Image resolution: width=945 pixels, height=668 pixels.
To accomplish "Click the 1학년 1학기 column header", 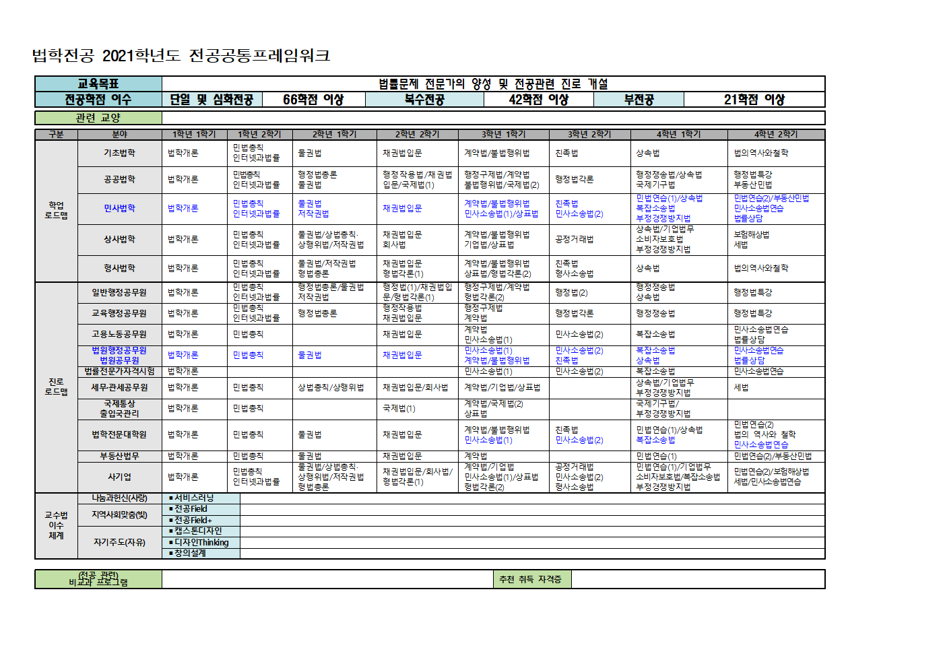I will click(x=194, y=134).
